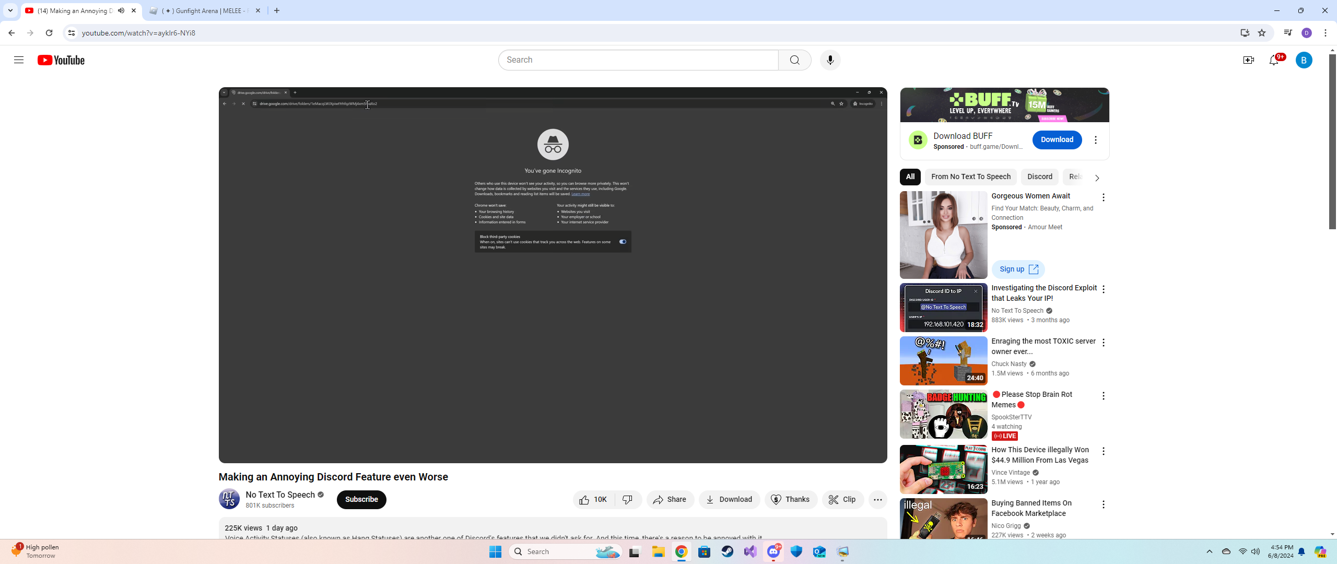Dislike the video with thumbs down
Screen dimensions: 1337x564
(628, 500)
